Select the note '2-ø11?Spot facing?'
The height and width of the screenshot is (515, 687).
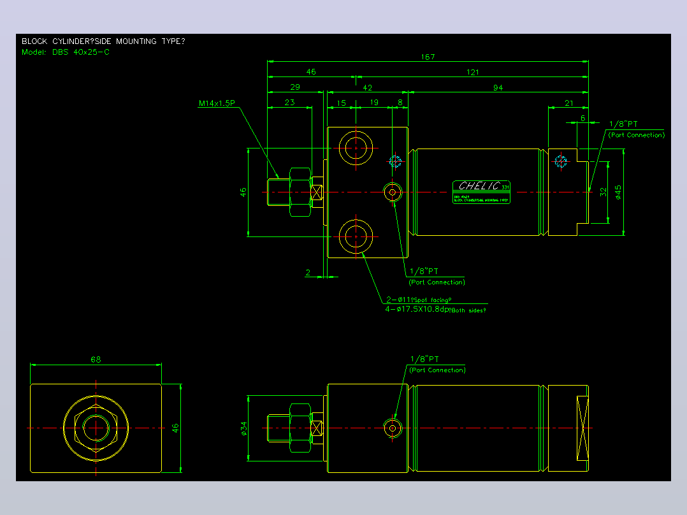tap(419, 300)
